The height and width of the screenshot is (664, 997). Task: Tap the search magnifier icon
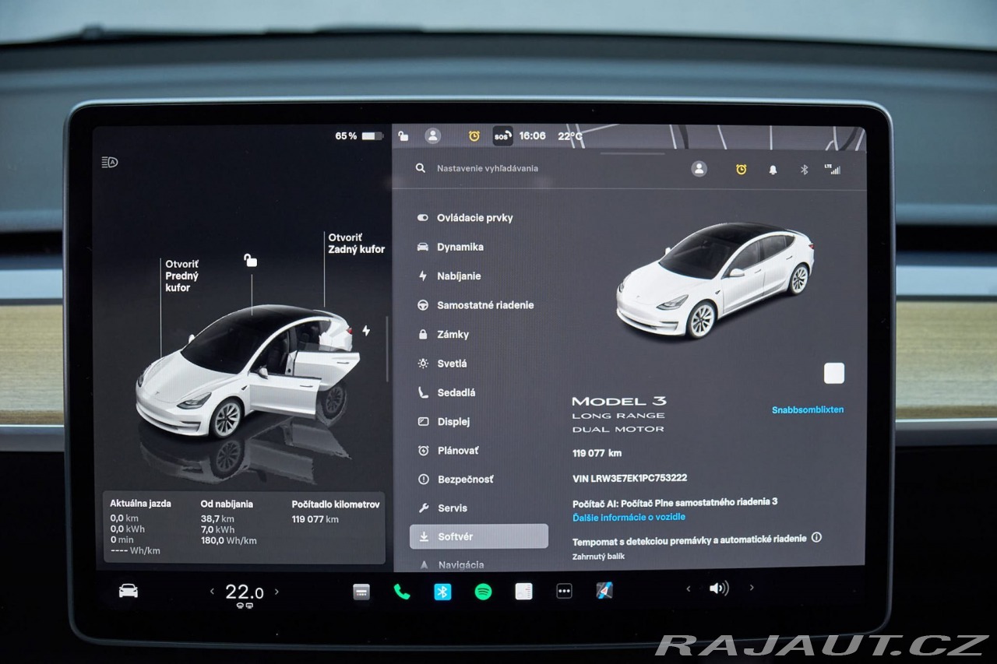tap(421, 168)
